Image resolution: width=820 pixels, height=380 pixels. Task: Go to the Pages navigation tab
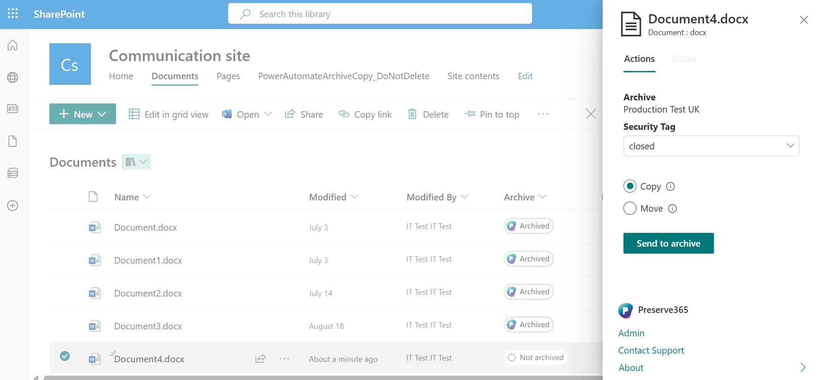[x=228, y=76]
